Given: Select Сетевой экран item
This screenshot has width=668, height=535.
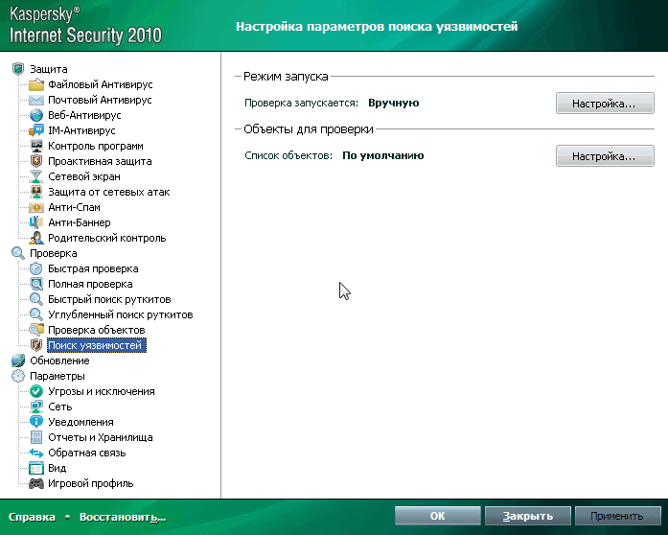Looking at the screenshot, I should point(84,176).
